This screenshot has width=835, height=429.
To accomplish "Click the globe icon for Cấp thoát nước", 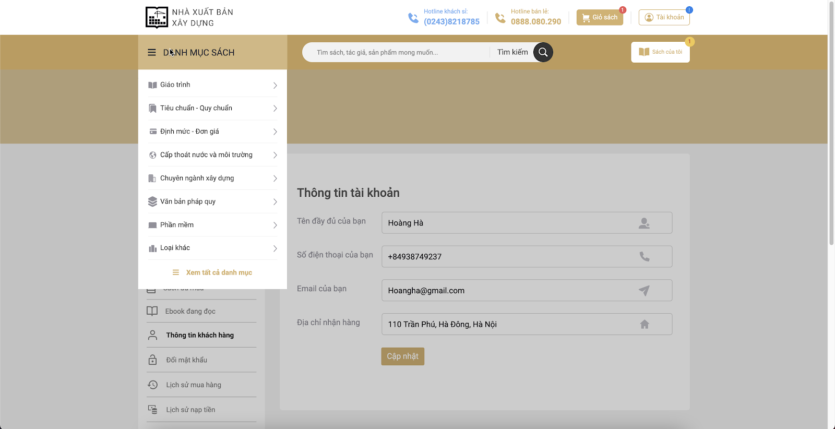I will [x=152, y=155].
